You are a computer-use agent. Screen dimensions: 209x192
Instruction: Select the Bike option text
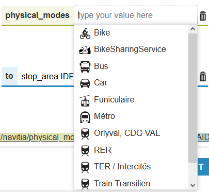[x=102, y=32]
